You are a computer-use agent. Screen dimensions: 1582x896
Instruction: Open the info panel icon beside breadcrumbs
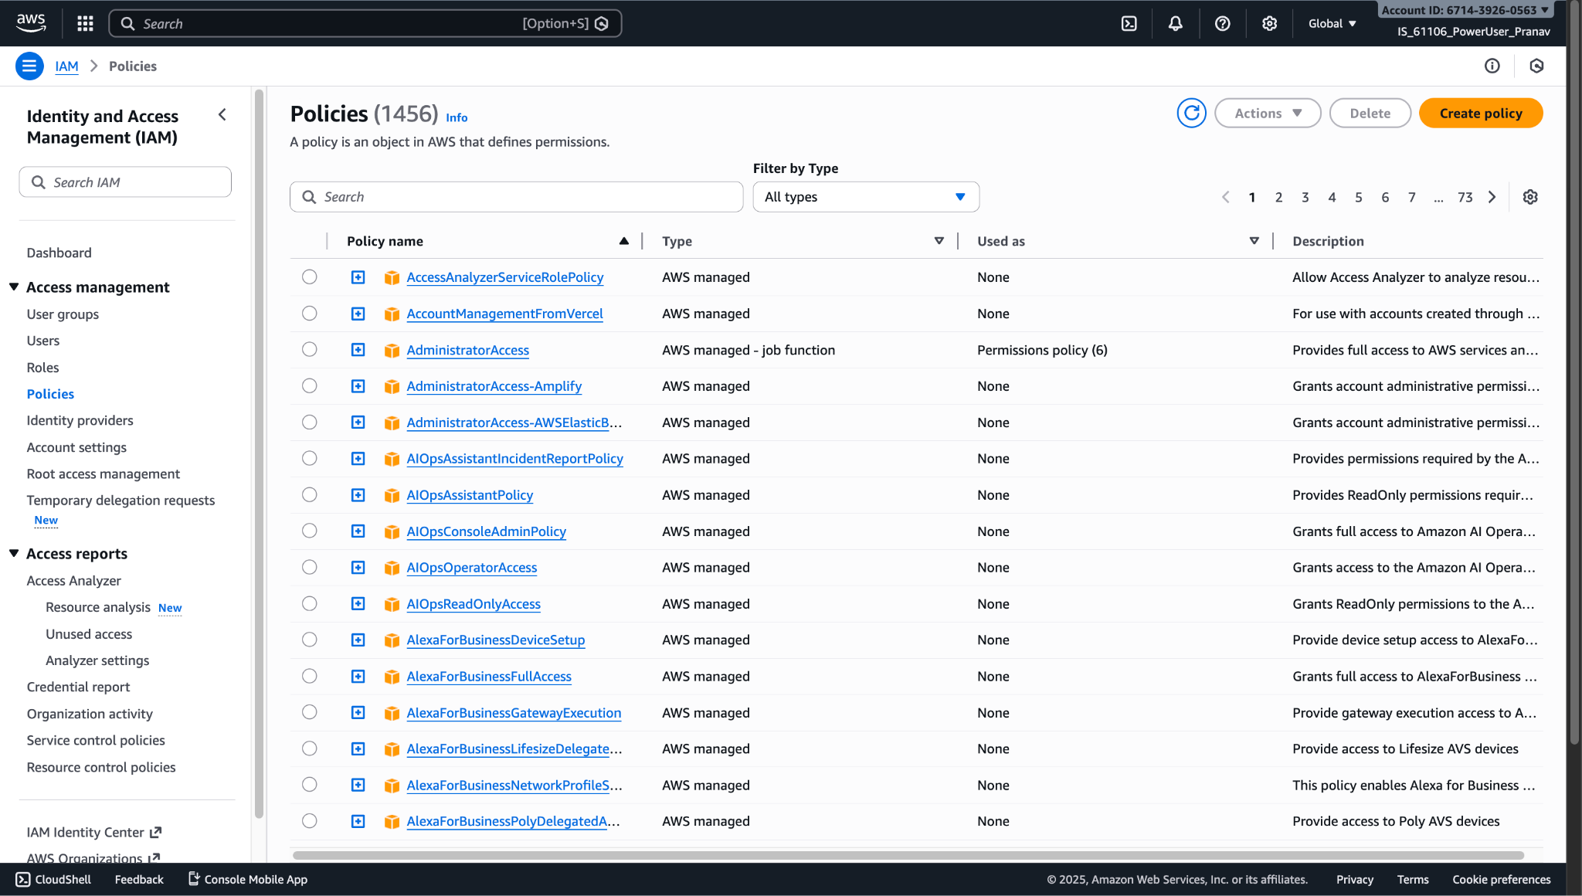point(1492,66)
